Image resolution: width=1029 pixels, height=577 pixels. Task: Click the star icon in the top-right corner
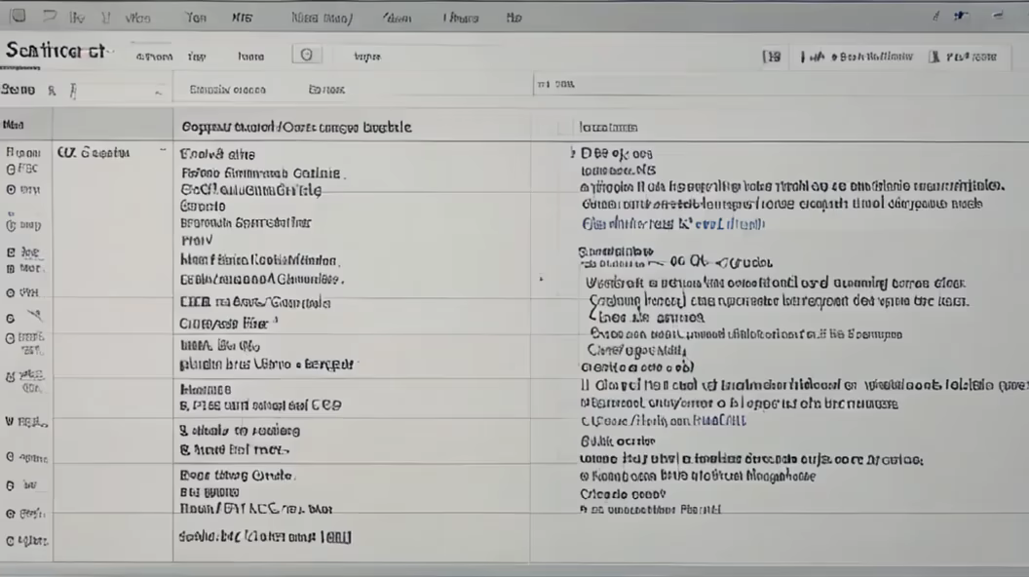click(961, 17)
